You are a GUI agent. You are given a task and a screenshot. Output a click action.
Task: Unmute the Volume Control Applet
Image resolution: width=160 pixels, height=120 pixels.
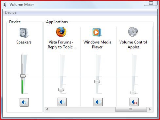tap(134, 102)
